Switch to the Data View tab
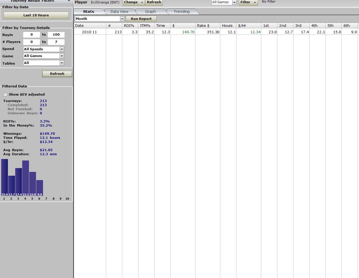Image resolution: width=359 pixels, height=278 pixels. coord(119,12)
